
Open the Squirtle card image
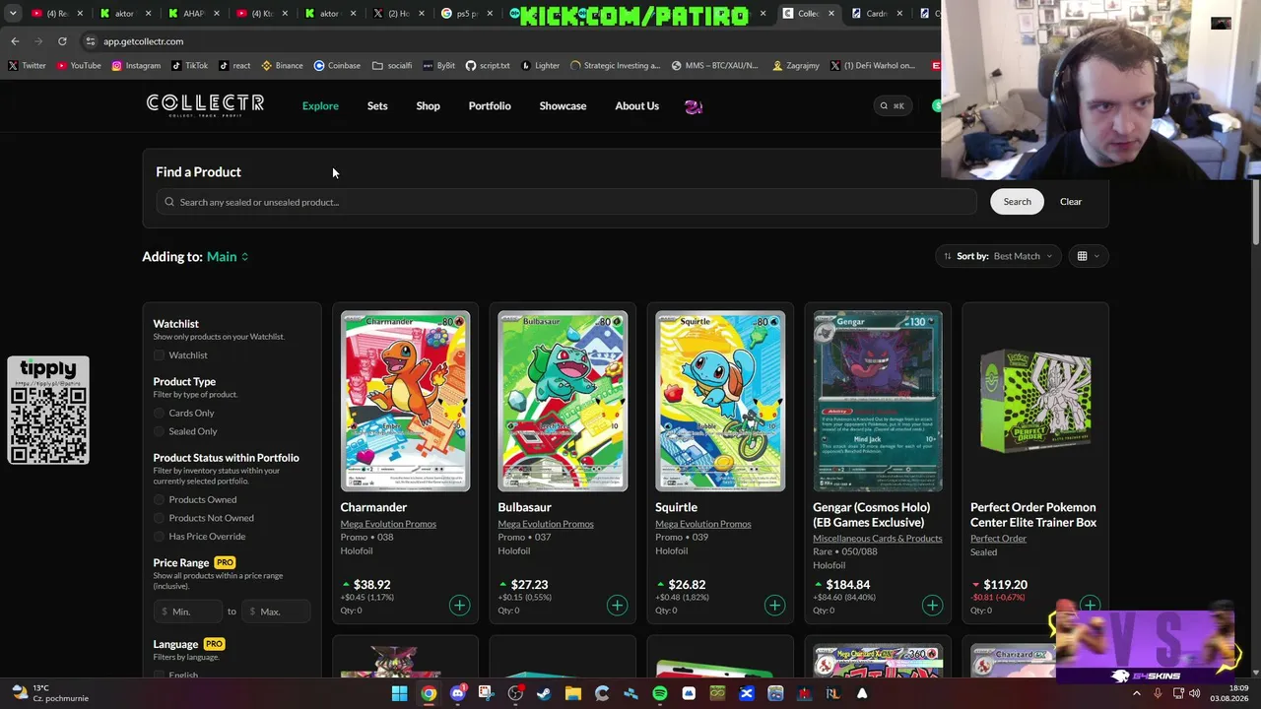tap(720, 401)
